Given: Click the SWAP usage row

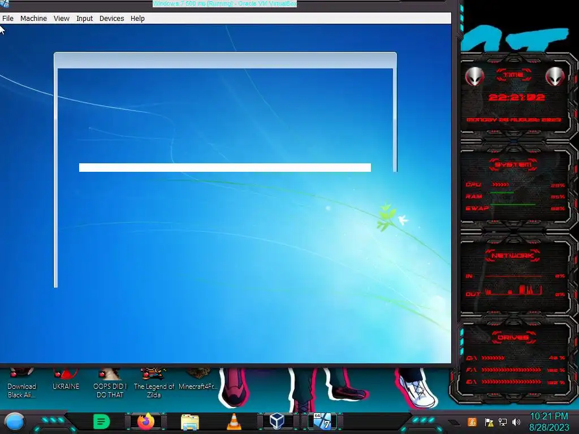Looking at the screenshot, I should click(515, 208).
